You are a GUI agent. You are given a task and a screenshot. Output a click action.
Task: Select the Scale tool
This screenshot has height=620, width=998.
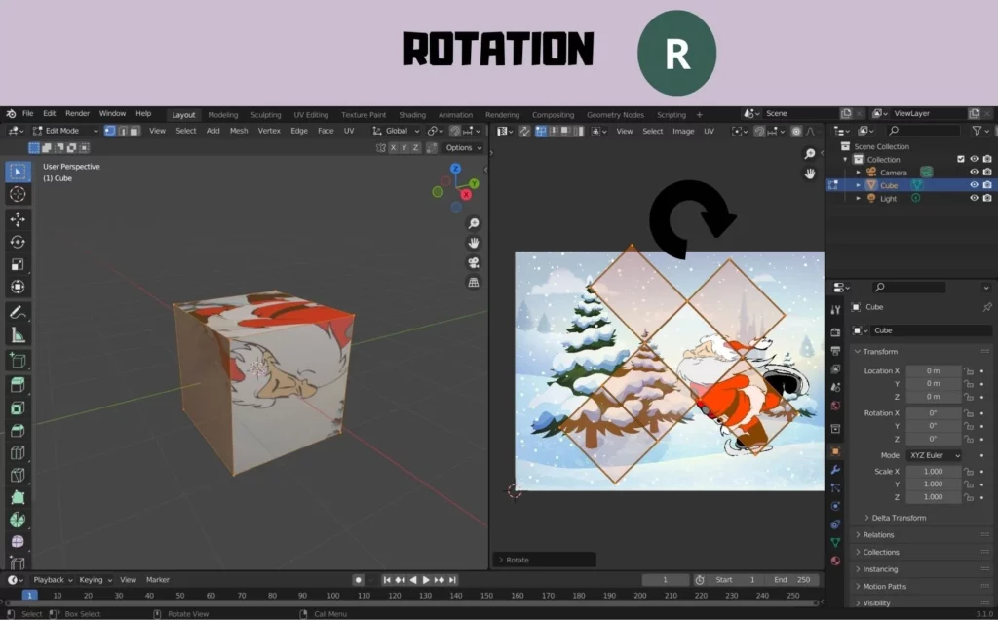pyautogui.click(x=18, y=264)
